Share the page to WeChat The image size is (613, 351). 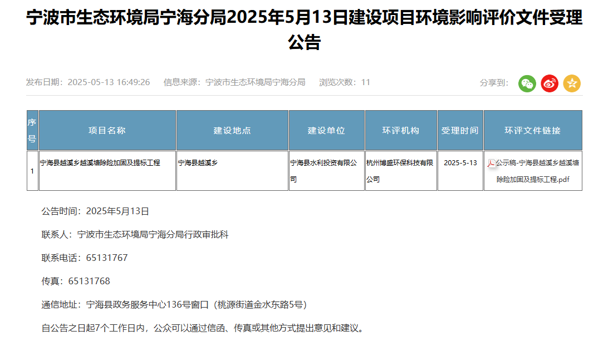pos(527,83)
